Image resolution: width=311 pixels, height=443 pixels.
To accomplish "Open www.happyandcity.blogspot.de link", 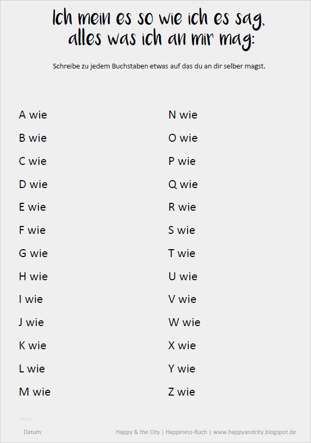I will click(x=255, y=432).
